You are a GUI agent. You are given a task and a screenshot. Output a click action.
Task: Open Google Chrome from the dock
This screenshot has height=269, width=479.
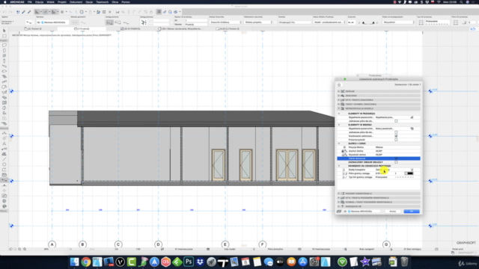click(x=86, y=262)
